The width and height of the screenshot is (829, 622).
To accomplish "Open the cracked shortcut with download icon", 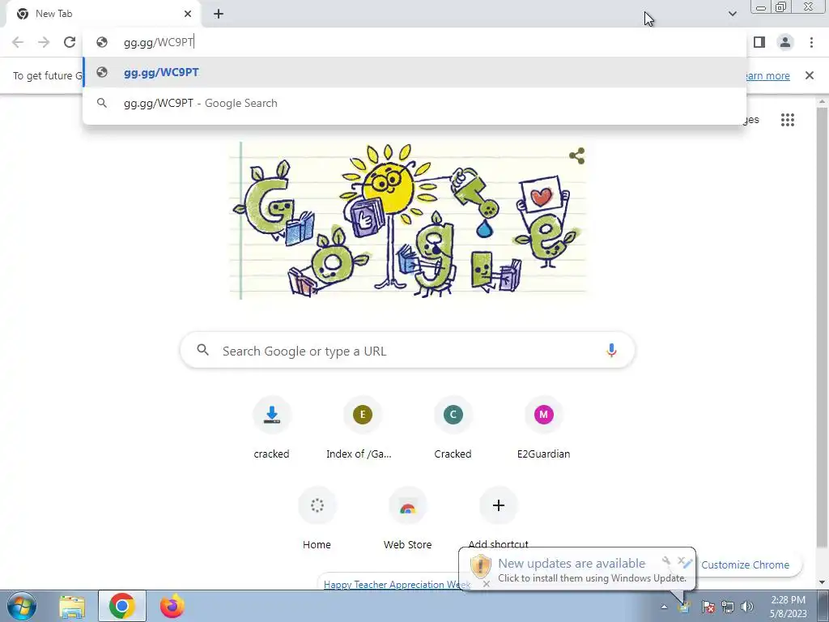I will pos(271,429).
